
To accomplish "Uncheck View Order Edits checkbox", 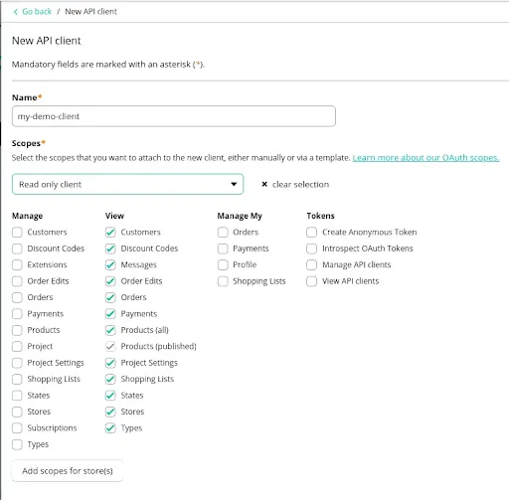I will click(110, 281).
